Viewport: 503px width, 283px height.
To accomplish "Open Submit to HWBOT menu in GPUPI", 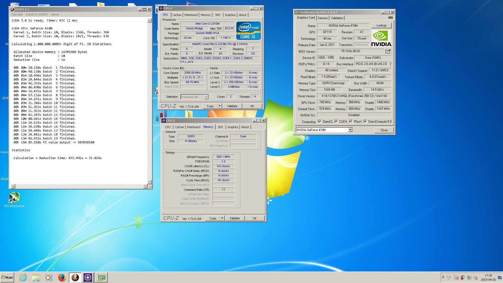I will [x=37, y=14].
